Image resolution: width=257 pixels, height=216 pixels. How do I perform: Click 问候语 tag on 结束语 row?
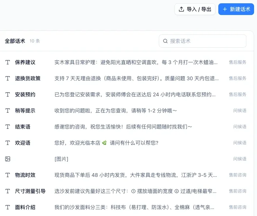coord(240,127)
